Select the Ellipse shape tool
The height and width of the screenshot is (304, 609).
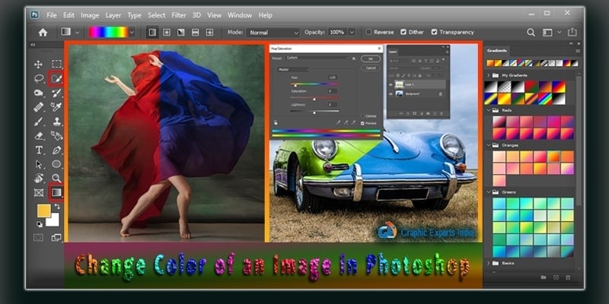click(56, 164)
